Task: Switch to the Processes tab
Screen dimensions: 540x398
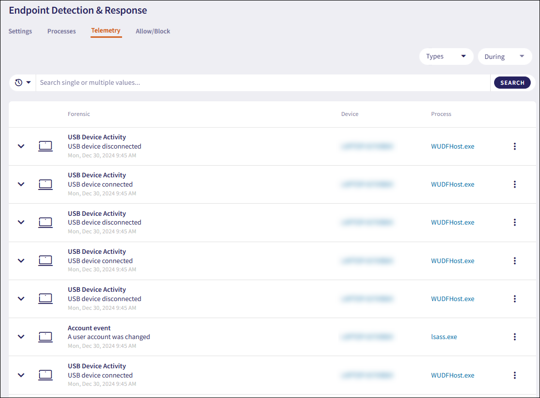Action: (x=62, y=31)
